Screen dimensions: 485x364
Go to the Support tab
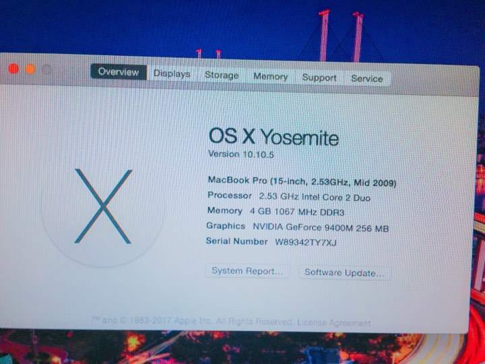coord(319,78)
